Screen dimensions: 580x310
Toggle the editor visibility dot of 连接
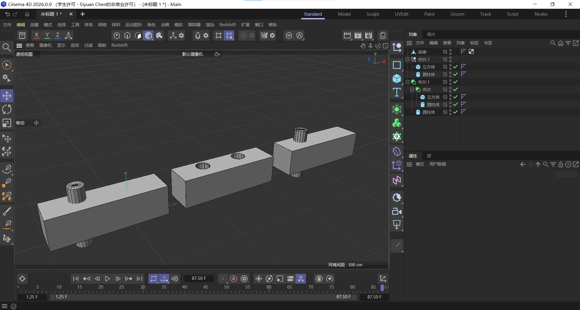click(450, 50)
